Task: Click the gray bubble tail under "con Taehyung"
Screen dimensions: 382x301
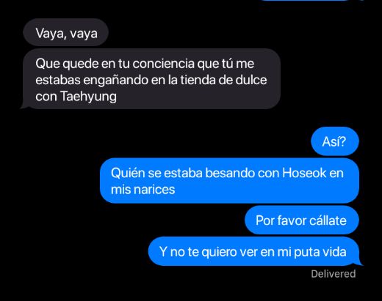Action: [x=24, y=106]
